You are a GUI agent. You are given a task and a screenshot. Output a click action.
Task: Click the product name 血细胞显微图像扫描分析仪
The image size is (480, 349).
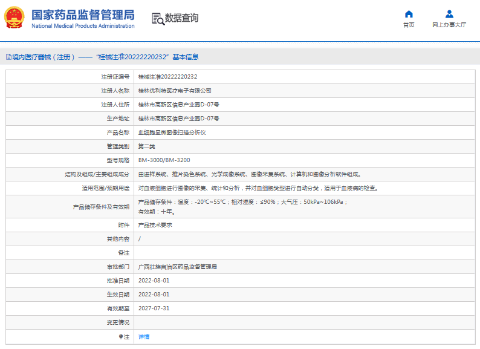coord(172,132)
